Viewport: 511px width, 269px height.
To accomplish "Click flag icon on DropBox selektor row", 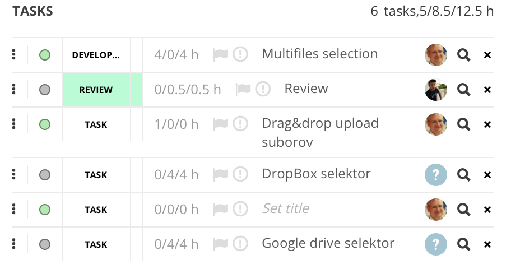I will pos(221,174).
